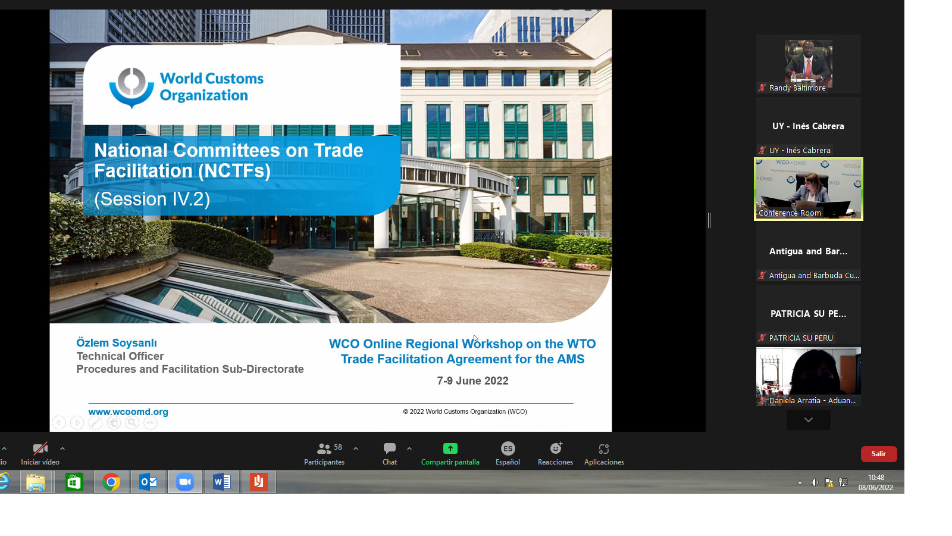952x536 pixels.
Task: Show more participants with down chevron
Action: pos(809,420)
